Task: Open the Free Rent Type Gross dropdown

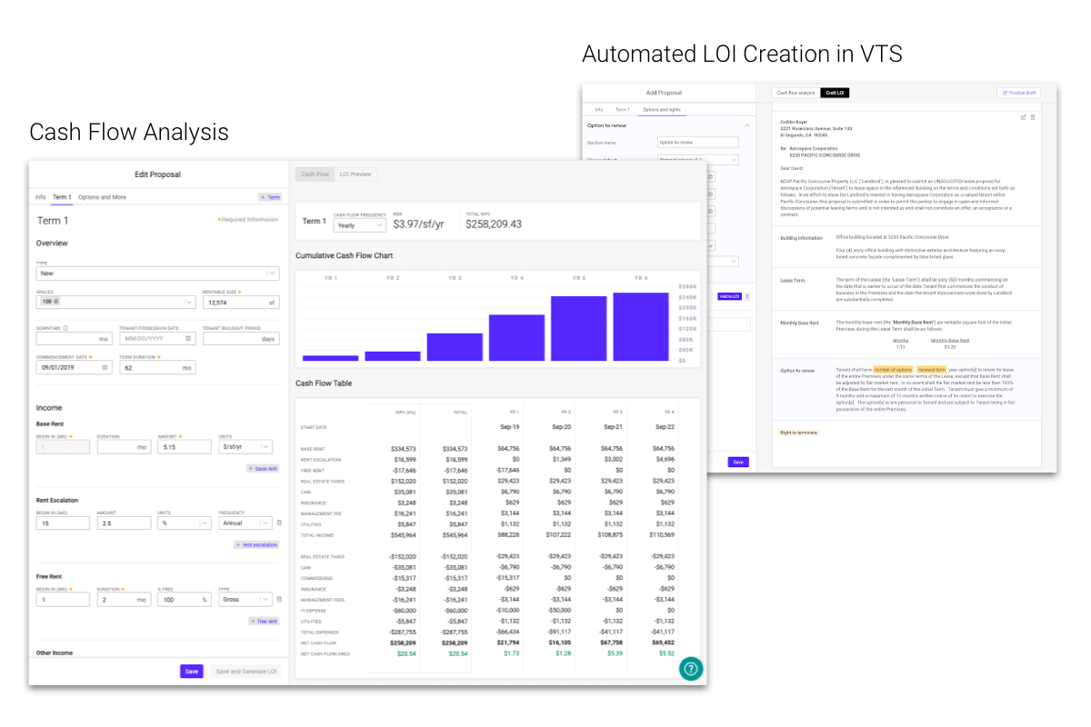Action: click(x=265, y=600)
